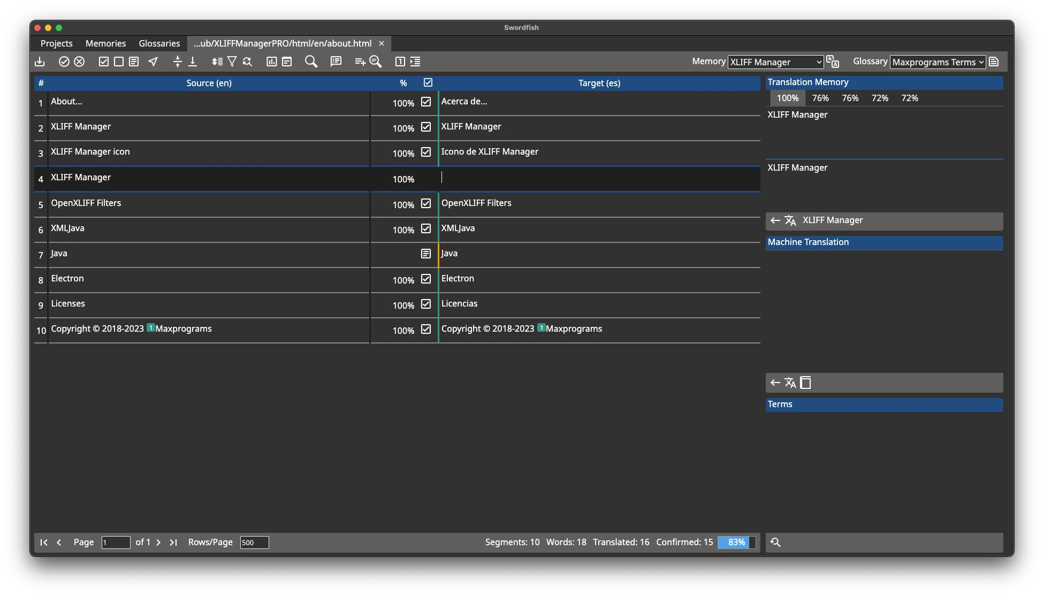
Task: Click the Rows/Page input field
Action: (254, 542)
